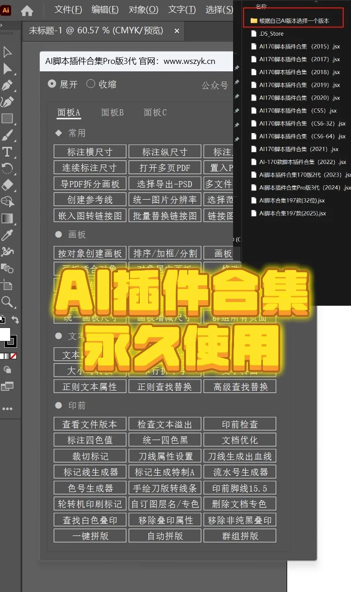Click 按对象创建画板 button
The width and height of the screenshot is (351, 592).
pyautogui.click(x=90, y=253)
